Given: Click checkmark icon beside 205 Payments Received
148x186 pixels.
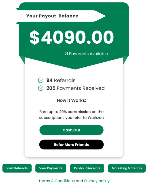Looking at the screenshot, I should 41,88.
